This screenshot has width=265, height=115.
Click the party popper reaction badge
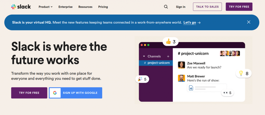click(142, 79)
